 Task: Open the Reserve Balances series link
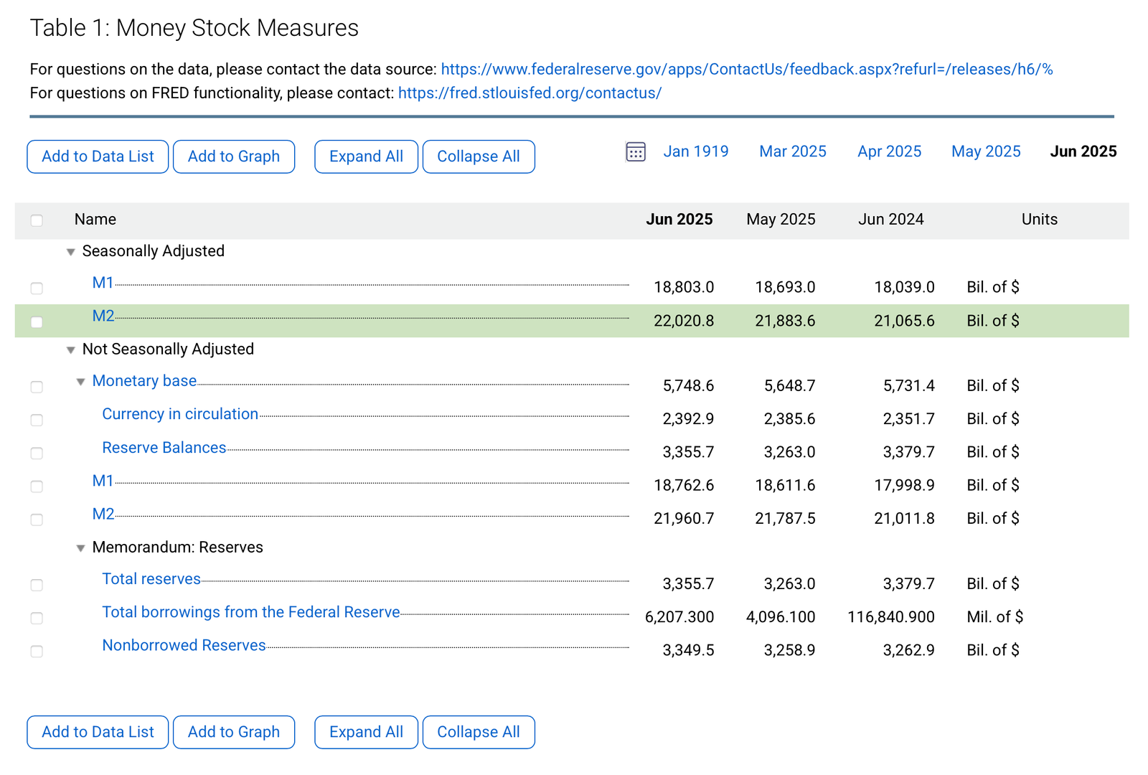(x=164, y=448)
